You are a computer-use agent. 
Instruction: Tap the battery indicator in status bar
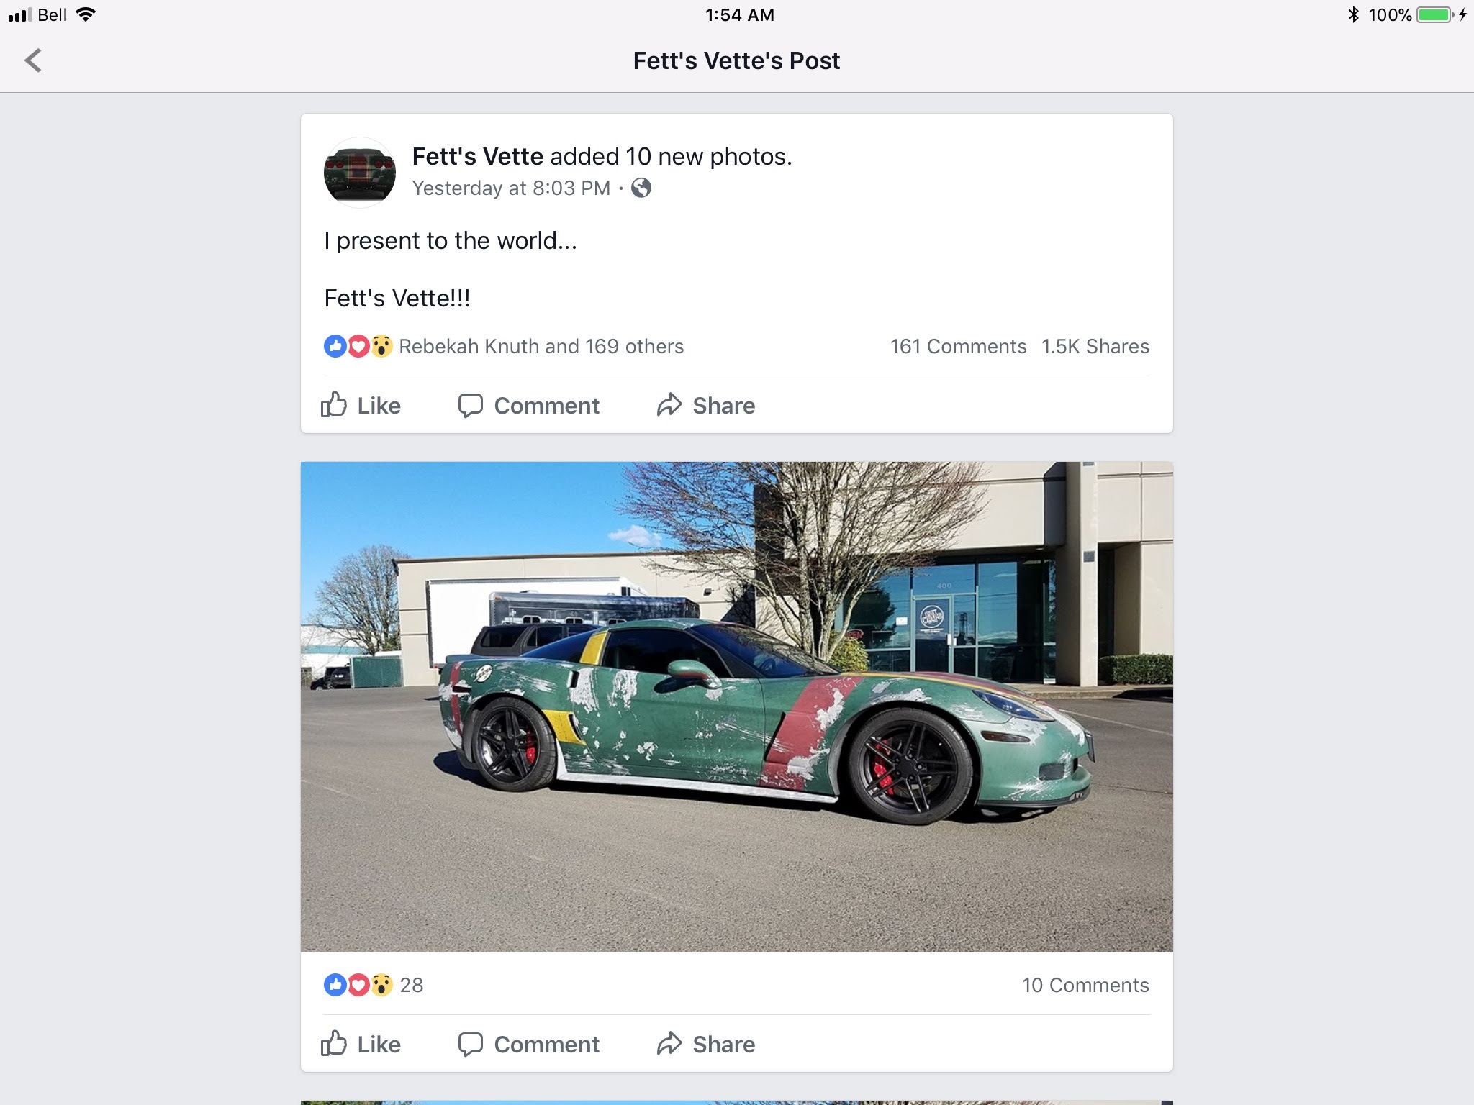(x=1437, y=14)
